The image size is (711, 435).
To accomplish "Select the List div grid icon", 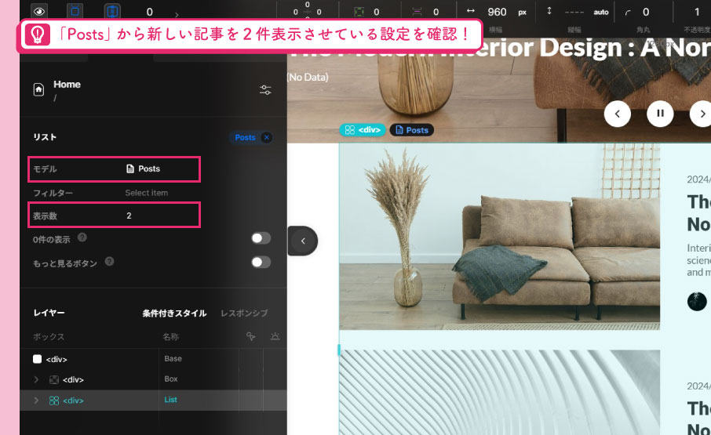I will pos(54,401).
